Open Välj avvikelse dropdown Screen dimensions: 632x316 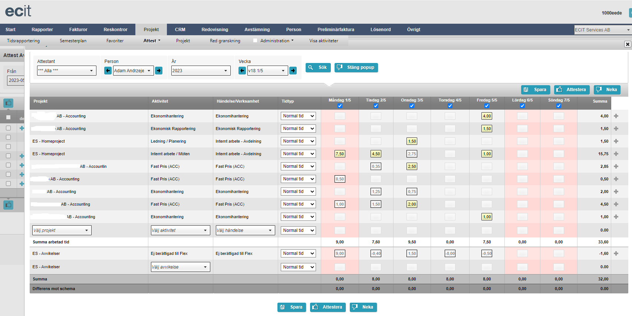pyautogui.click(x=180, y=267)
